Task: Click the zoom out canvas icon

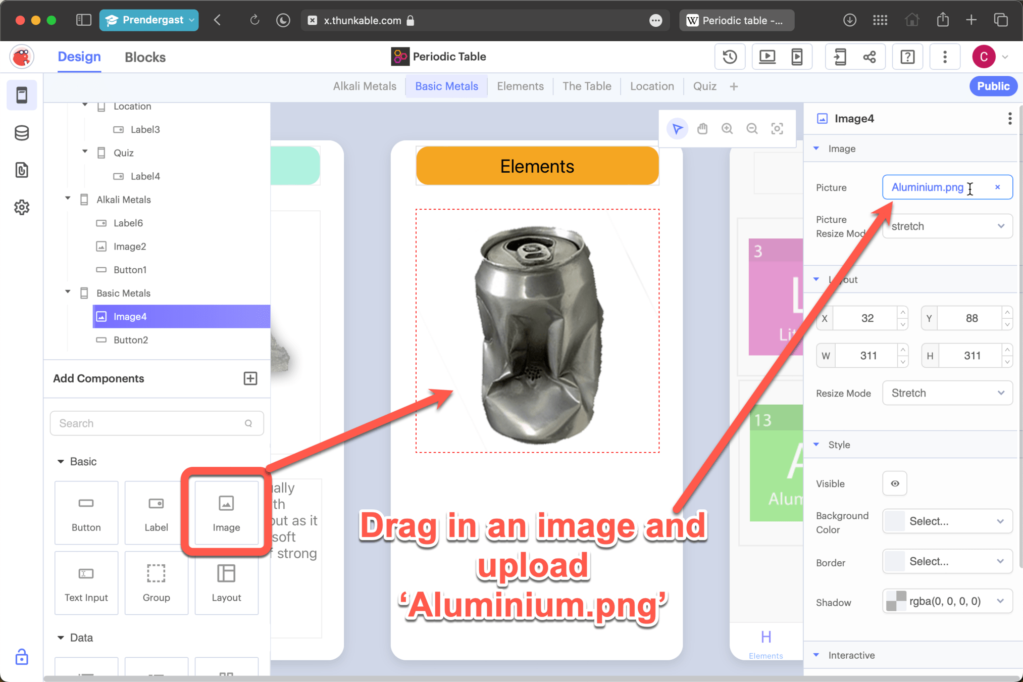Action: pyautogui.click(x=752, y=129)
